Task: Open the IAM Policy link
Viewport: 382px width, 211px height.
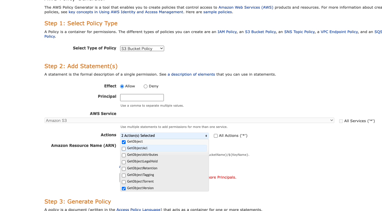Action: coord(227,32)
